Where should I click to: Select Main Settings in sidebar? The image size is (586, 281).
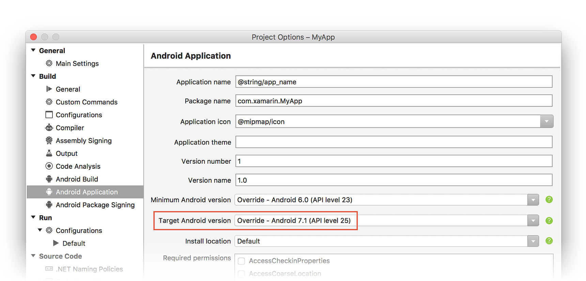point(77,63)
